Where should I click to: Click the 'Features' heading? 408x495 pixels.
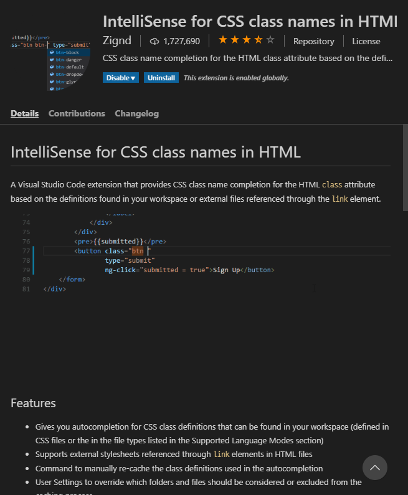(x=33, y=403)
